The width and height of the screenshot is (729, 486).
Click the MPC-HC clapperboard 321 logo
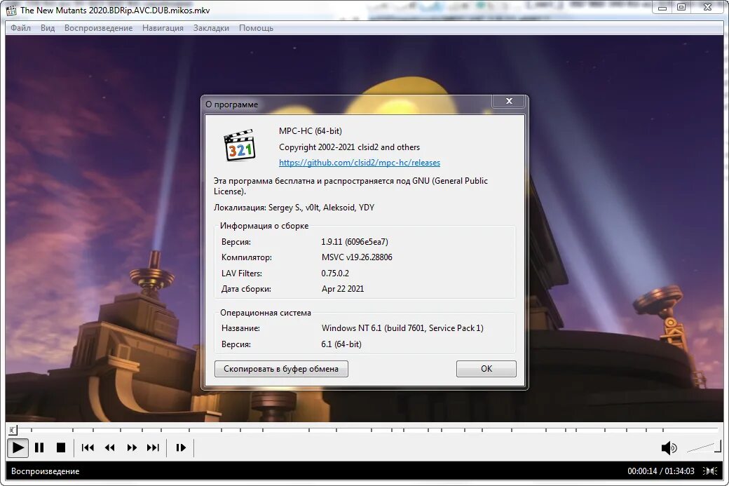(240, 145)
